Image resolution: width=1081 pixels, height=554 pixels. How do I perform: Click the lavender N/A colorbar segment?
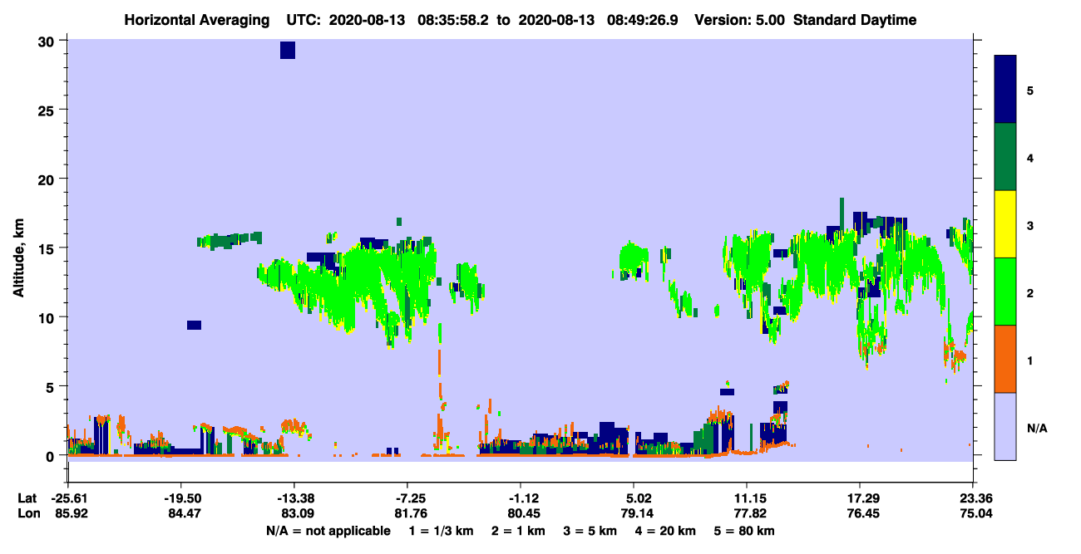tap(1005, 426)
